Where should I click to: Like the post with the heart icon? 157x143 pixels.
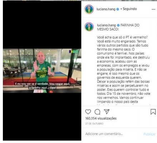(x=88, y=112)
